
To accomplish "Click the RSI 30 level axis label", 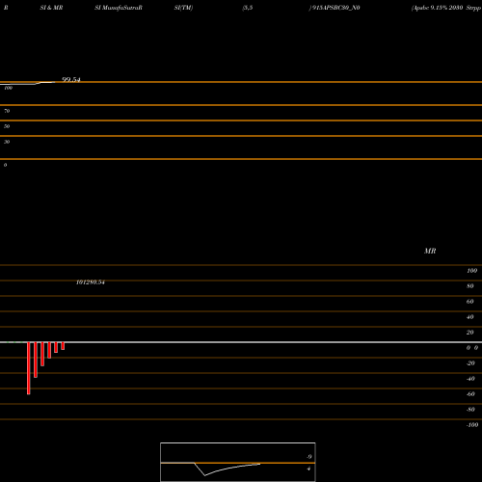I will tap(7, 142).
